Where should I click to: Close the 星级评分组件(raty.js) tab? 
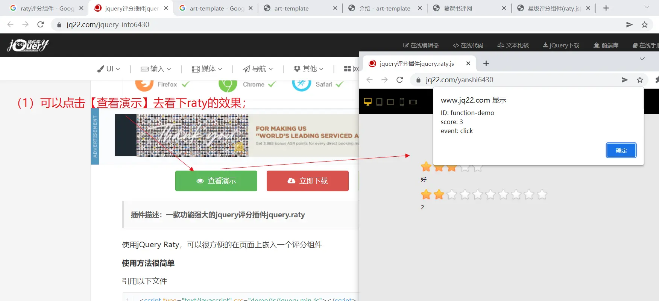point(588,8)
